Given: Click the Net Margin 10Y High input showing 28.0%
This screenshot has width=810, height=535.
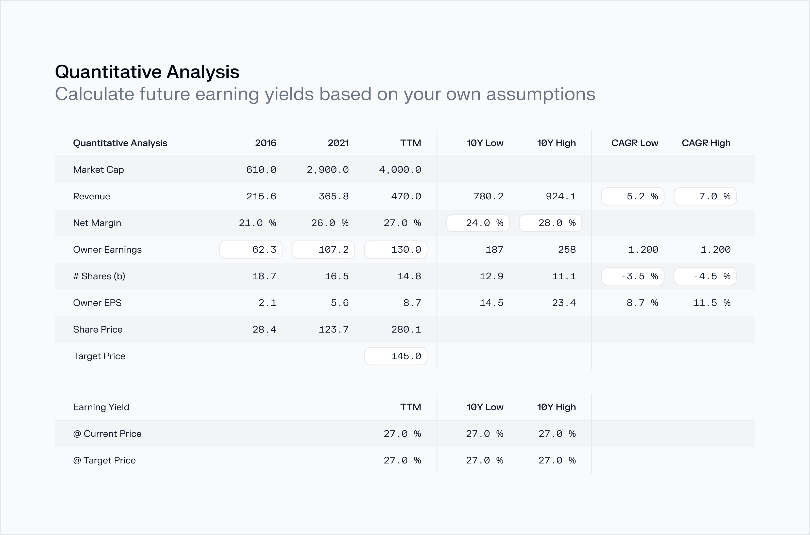Looking at the screenshot, I should pos(550,223).
